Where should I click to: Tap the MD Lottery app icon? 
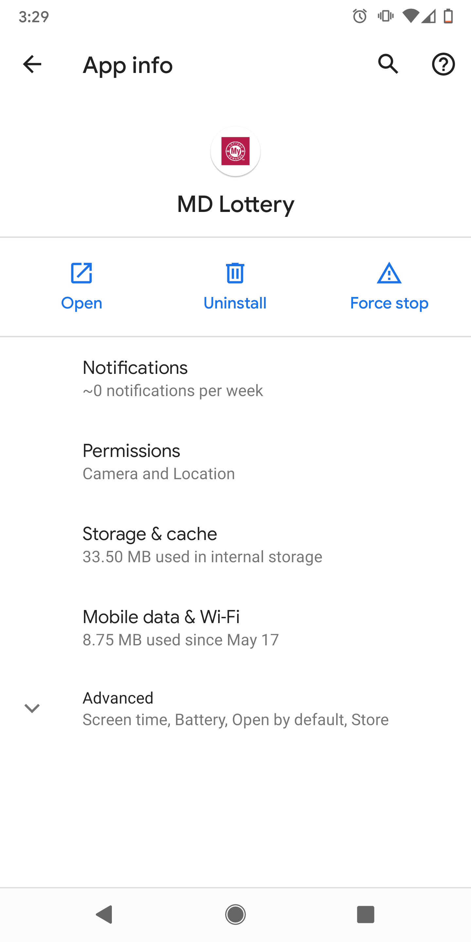pos(235,151)
